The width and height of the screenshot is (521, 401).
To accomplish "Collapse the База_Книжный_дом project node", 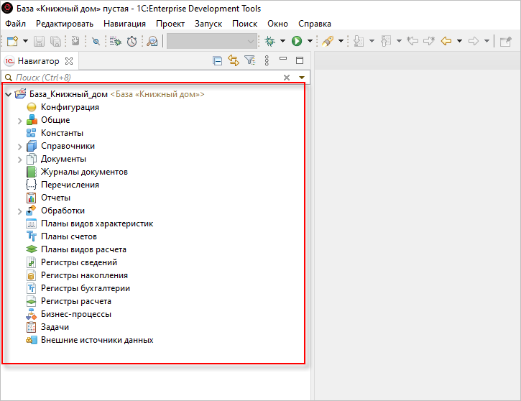I will click(x=8, y=94).
